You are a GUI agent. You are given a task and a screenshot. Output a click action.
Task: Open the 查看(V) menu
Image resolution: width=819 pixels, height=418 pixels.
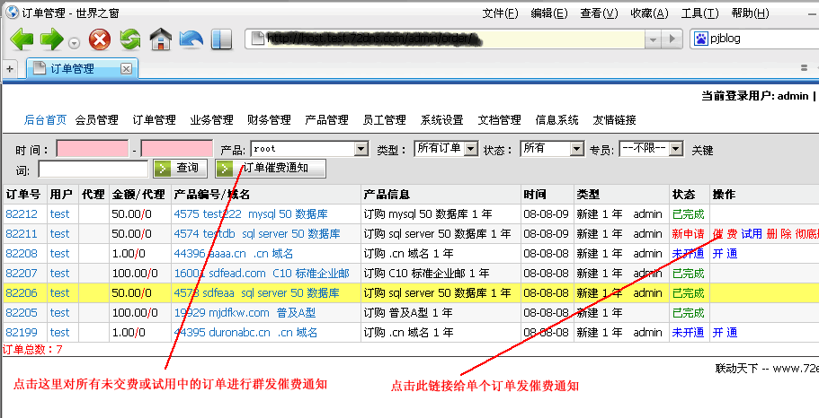[x=599, y=13]
